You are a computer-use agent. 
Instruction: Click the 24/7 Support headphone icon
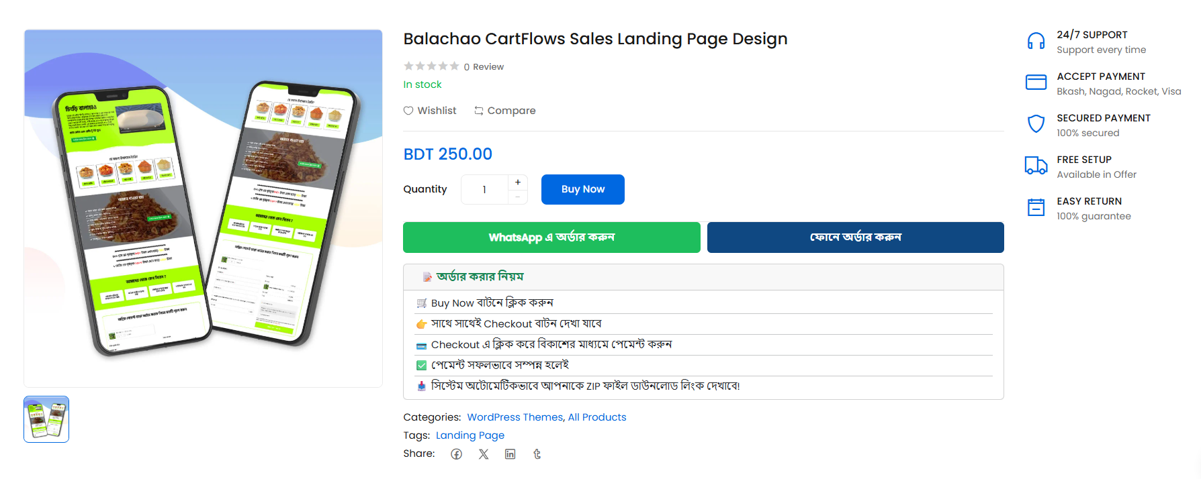click(1036, 42)
